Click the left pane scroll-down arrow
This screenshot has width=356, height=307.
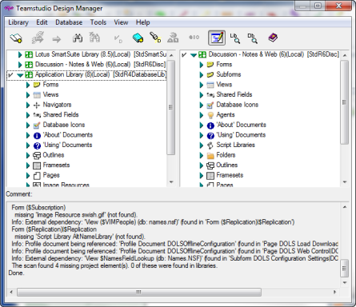[171, 182]
